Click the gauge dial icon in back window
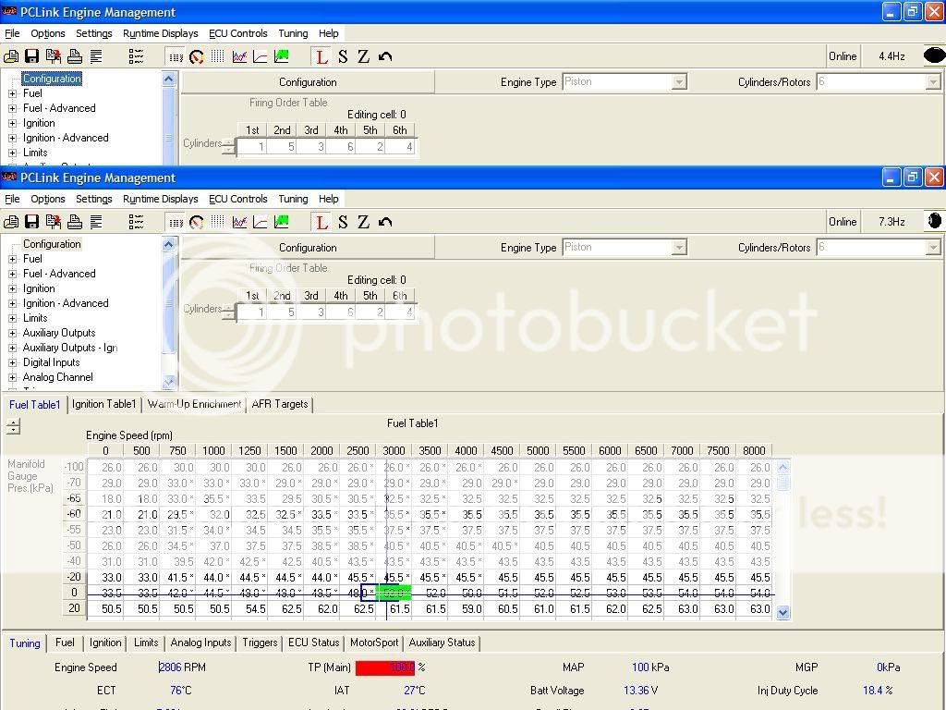 pyautogui.click(x=197, y=56)
